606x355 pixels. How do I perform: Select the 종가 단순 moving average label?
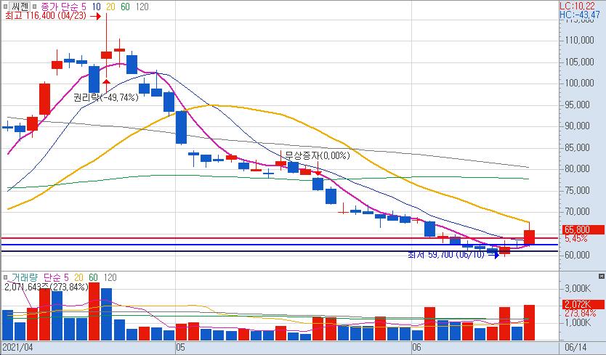coord(58,7)
